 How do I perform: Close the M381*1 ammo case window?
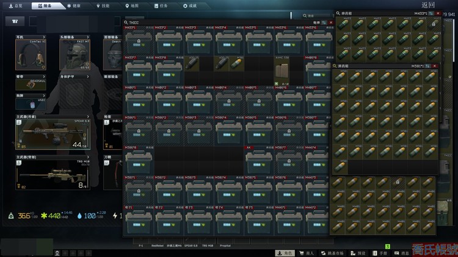pos(435,65)
